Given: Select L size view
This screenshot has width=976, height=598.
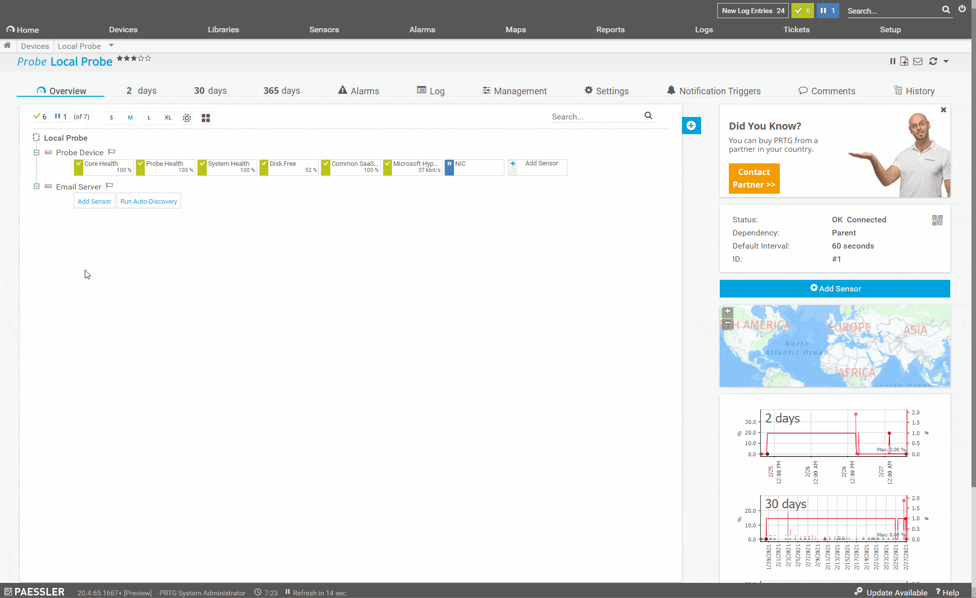Looking at the screenshot, I should 149,117.
